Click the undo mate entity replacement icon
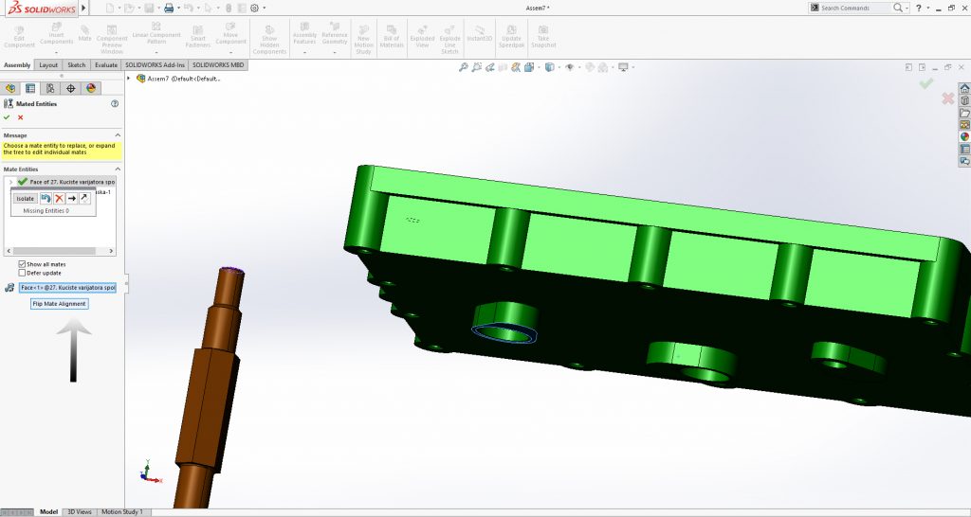 coord(46,199)
